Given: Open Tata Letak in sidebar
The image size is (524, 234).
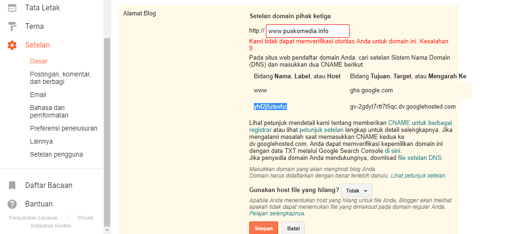Looking at the screenshot, I should point(42,7).
